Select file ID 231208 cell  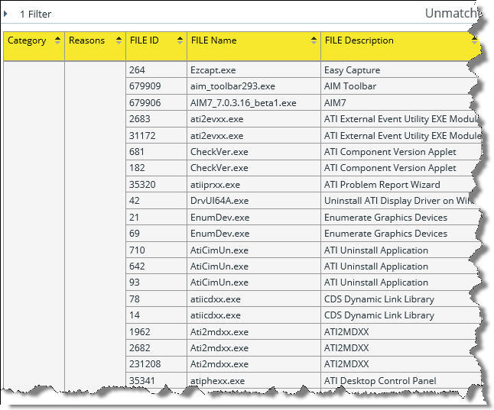click(x=156, y=364)
